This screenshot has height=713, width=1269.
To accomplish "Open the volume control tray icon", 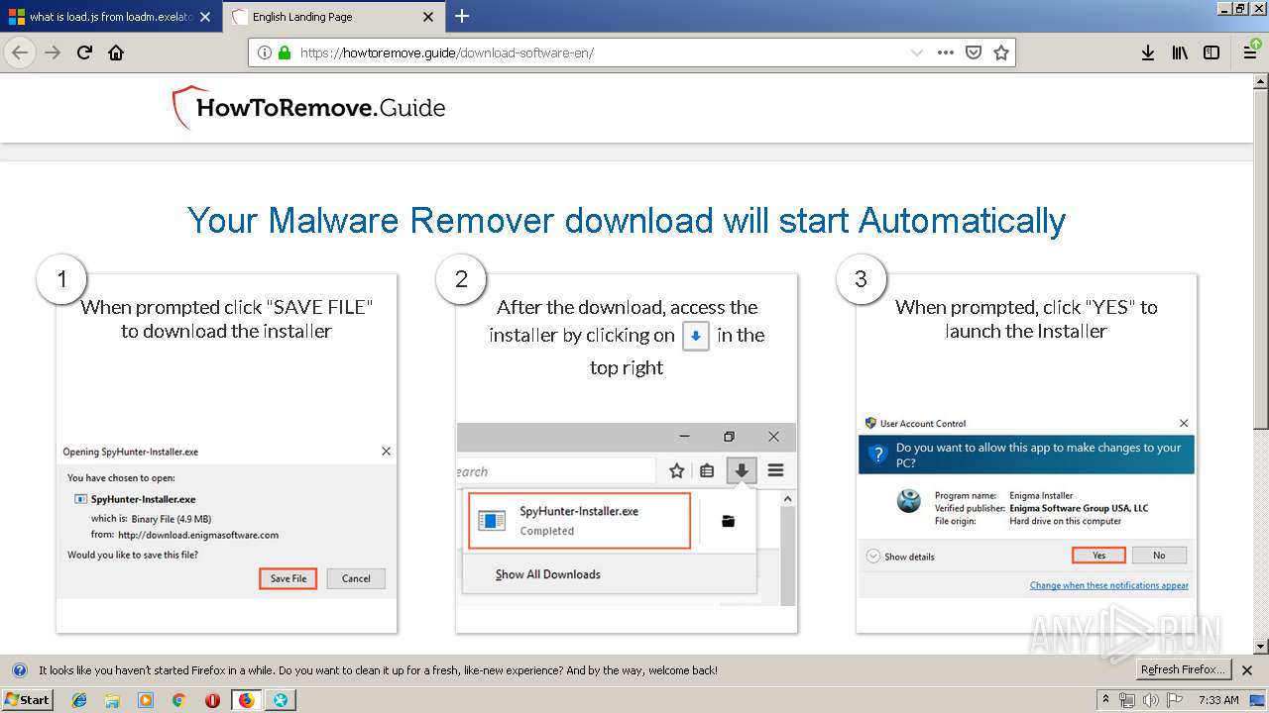I will [x=1151, y=700].
